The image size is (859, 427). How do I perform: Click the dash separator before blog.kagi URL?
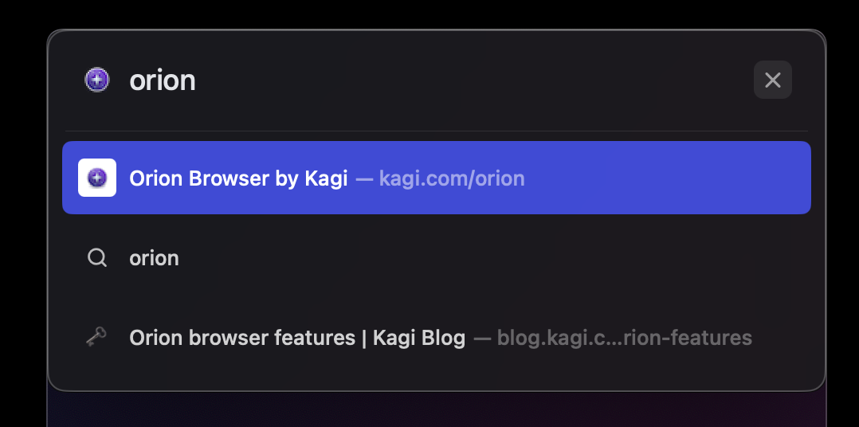pyautogui.click(x=482, y=338)
